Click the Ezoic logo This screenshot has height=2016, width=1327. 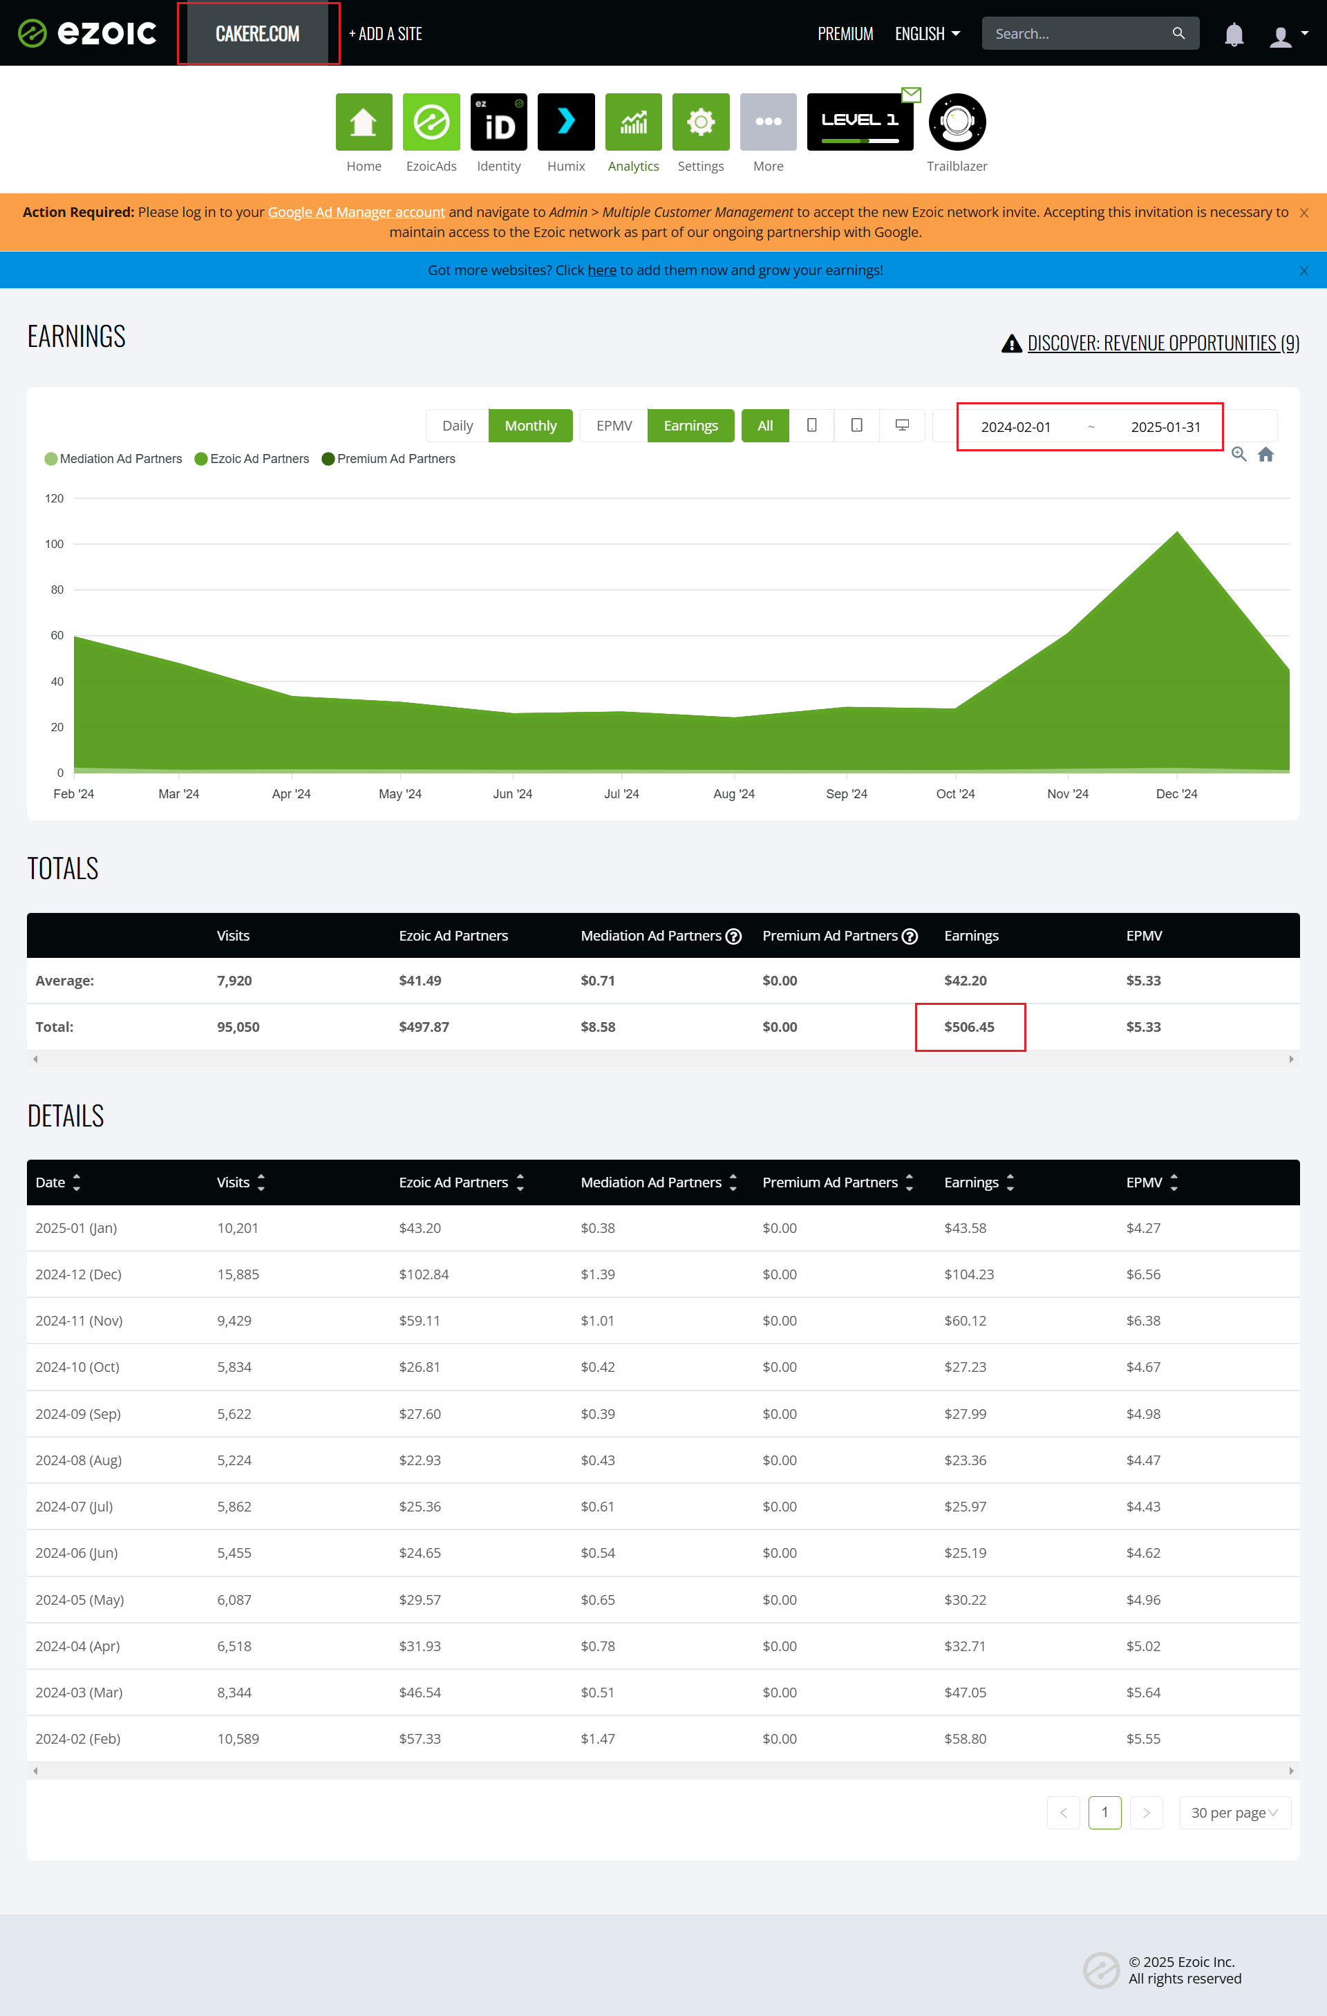(x=87, y=33)
